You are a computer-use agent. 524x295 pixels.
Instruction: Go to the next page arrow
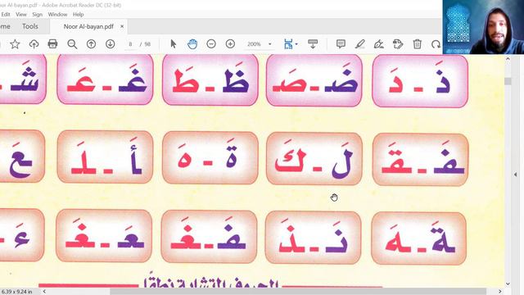(111, 44)
